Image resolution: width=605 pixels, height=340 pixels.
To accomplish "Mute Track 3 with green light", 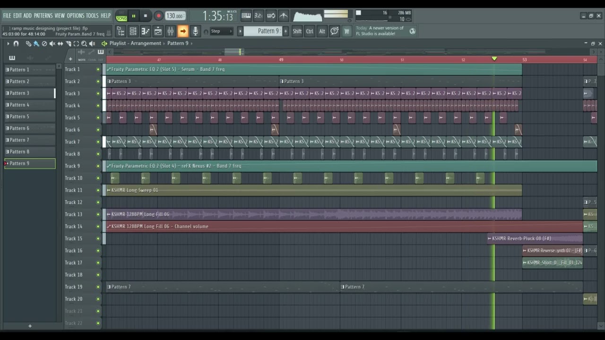I will click(x=98, y=93).
